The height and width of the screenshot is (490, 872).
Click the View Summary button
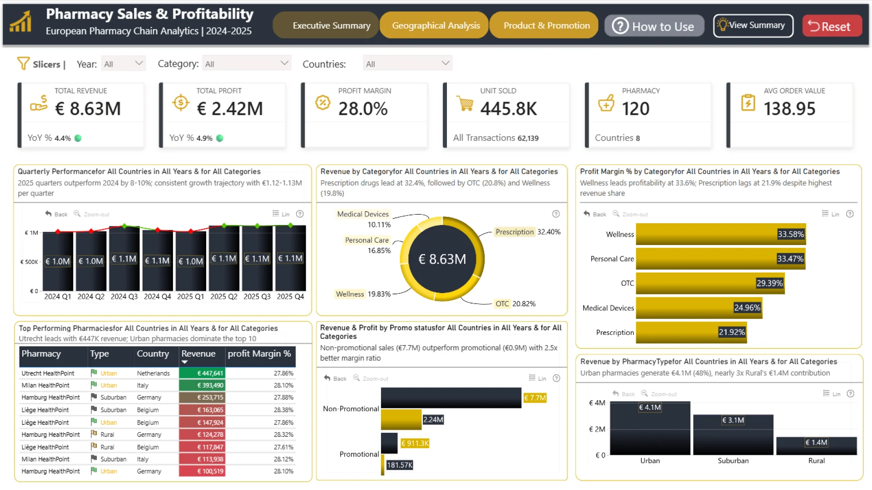(753, 25)
